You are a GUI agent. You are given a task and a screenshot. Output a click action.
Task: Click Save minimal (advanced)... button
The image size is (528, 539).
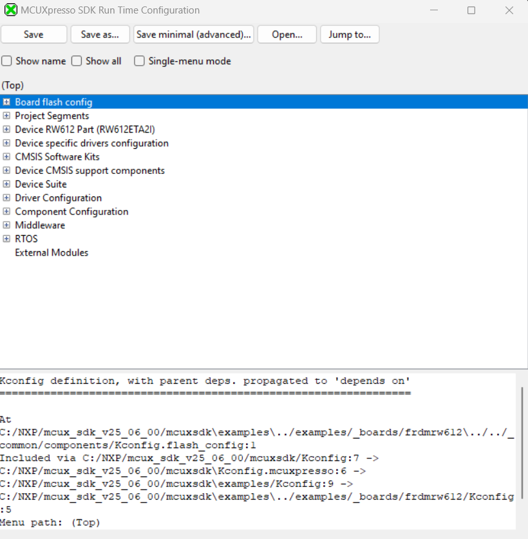click(x=194, y=34)
